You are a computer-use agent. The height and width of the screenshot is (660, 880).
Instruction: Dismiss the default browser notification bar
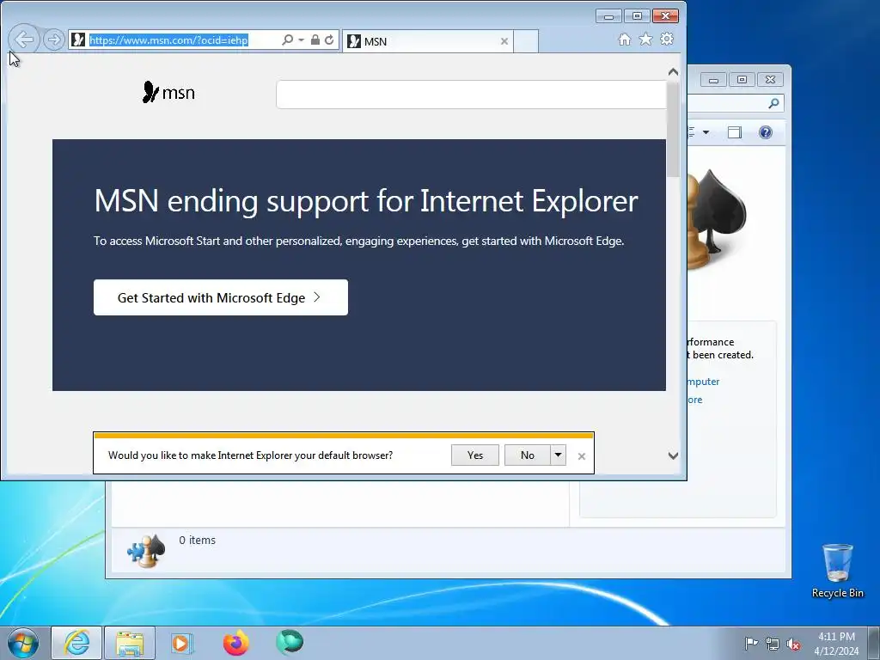582,456
